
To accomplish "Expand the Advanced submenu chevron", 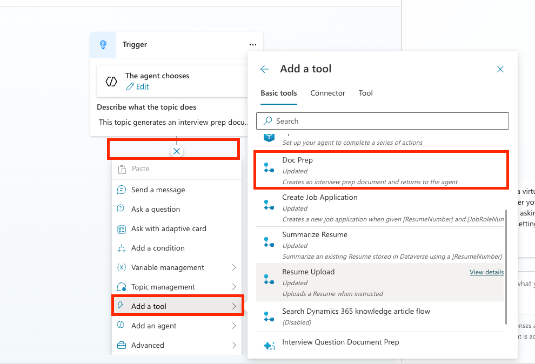I will click(234, 345).
